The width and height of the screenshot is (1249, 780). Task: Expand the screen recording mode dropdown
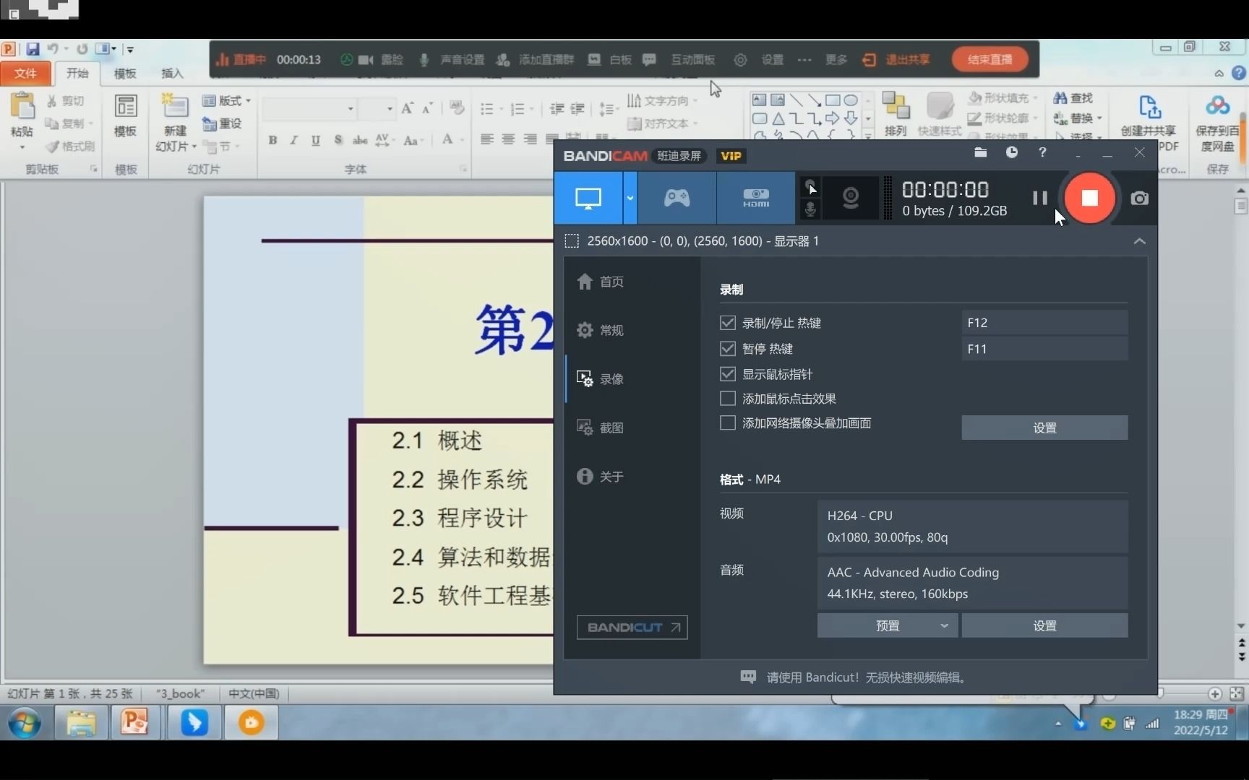[x=630, y=198]
